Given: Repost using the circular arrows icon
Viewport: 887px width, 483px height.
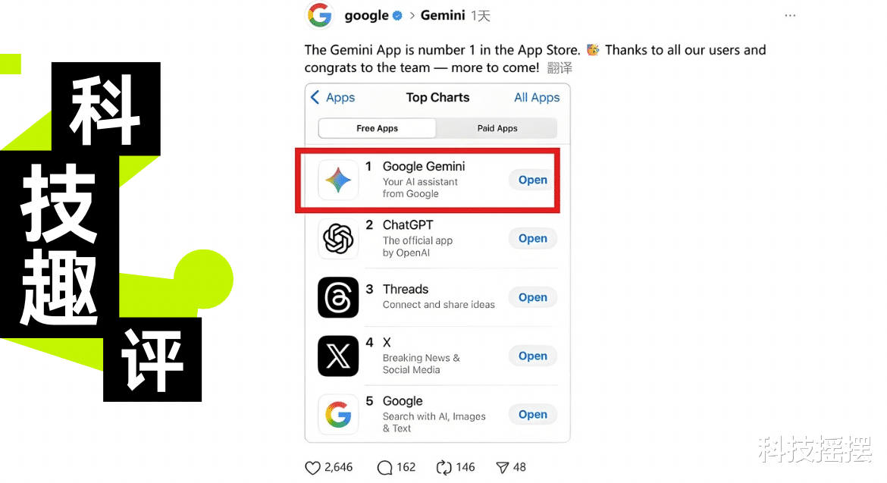Looking at the screenshot, I should (x=444, y=468).
